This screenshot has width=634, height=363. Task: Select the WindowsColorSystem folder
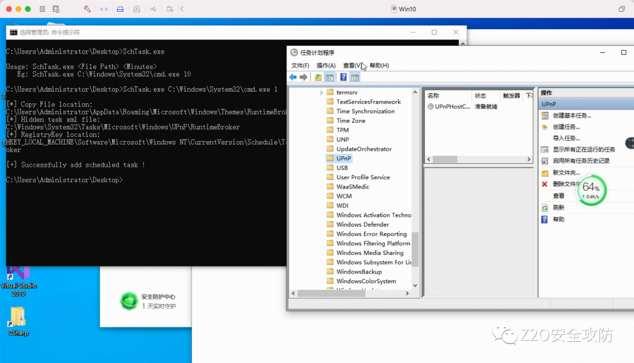pos(366,281)
